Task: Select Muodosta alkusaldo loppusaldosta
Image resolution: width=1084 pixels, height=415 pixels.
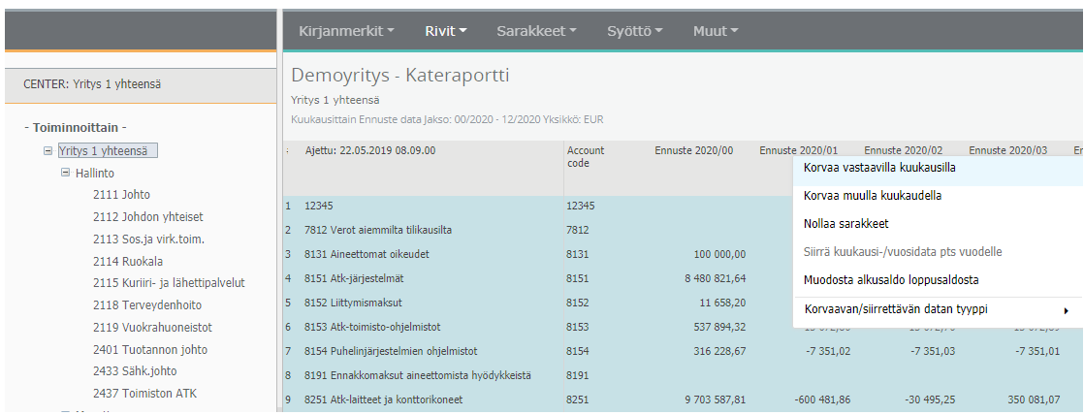Action: (891, 280)
